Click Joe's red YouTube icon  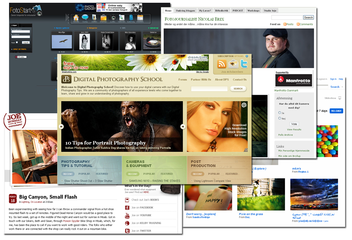[127, 215]
